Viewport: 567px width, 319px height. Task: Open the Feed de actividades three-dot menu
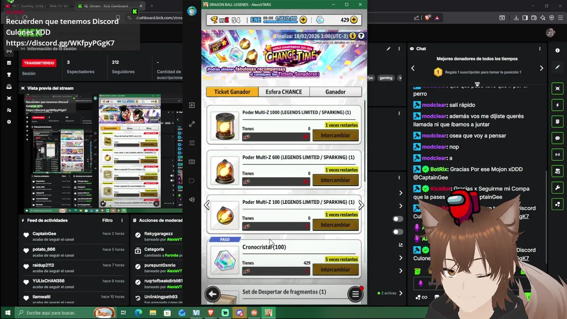[122, 220]
